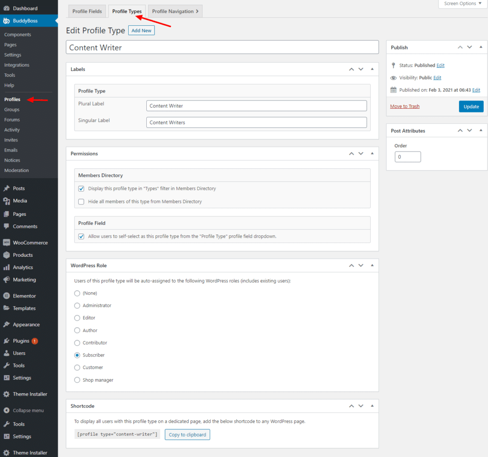The image size is (488, 457).
Task: Open Dashboard via its gauge icon
Action: click(x=6, y=9)
